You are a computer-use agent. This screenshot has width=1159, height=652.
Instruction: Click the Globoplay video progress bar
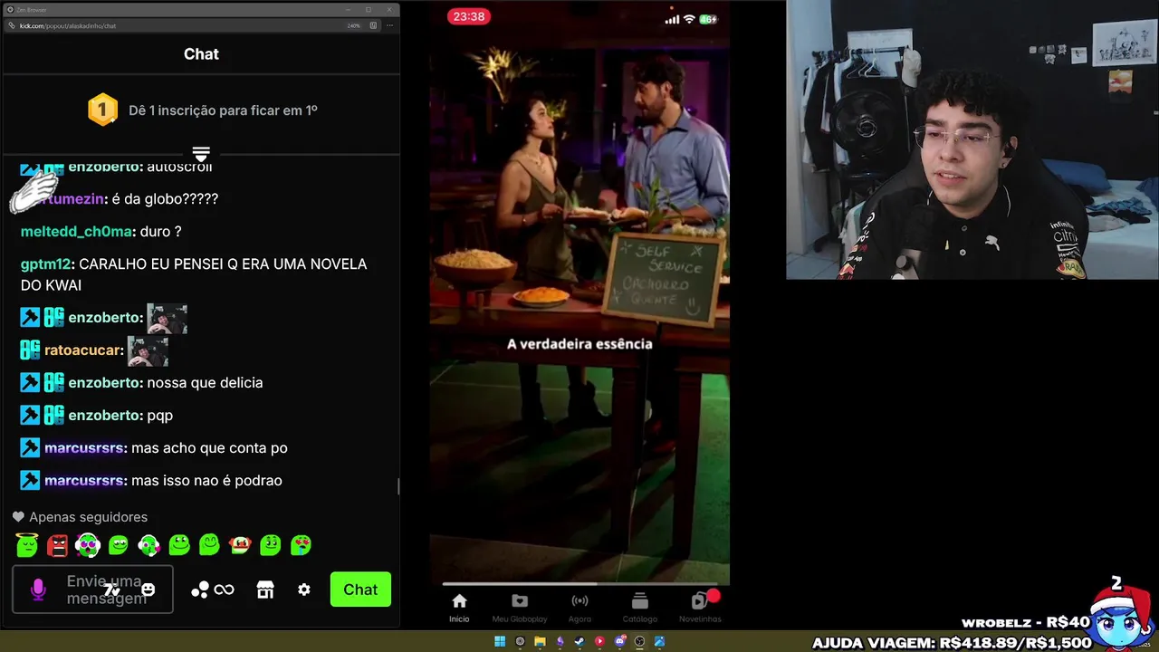[x=579, y=584]
